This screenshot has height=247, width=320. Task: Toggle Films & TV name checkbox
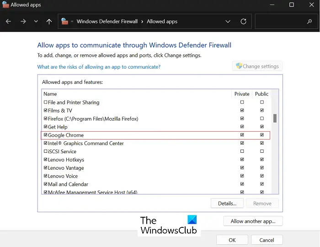point(46,110)
